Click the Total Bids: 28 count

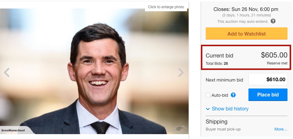217,64
